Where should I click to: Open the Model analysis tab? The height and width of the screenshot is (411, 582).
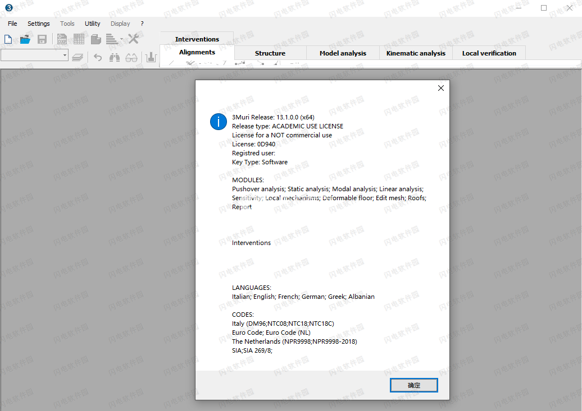tap(343, 53)
